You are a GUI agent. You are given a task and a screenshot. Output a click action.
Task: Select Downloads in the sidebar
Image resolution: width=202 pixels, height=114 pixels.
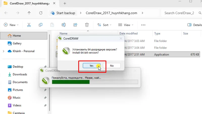[x=20, y=74]
